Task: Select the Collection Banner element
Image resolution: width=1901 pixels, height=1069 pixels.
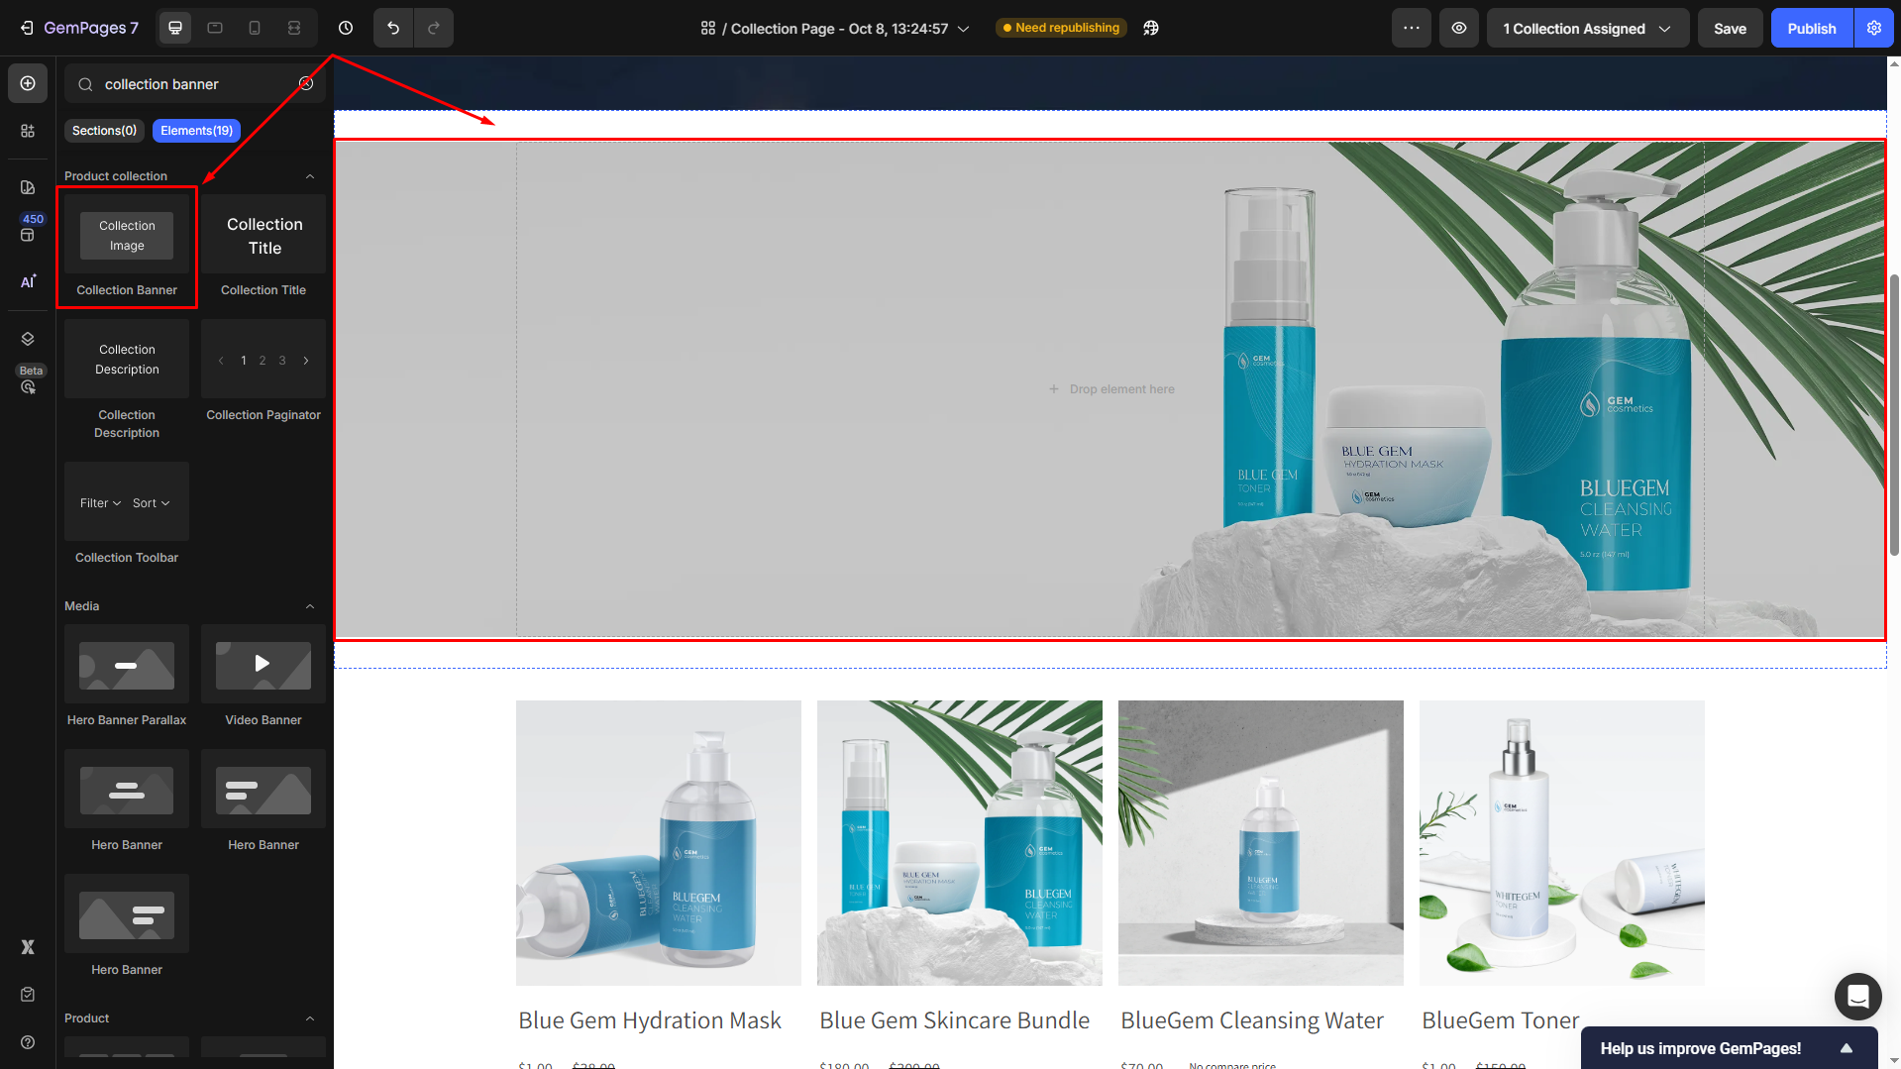Action: click(127, 248)
